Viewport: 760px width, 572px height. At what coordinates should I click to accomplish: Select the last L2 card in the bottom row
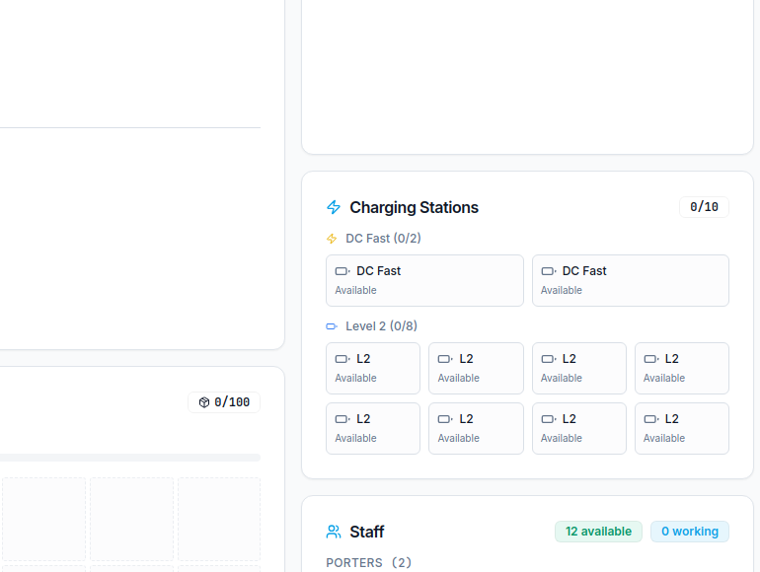(682, 428)
